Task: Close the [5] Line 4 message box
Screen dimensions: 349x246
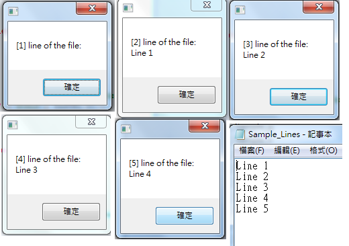Action: tap(205, 126)
